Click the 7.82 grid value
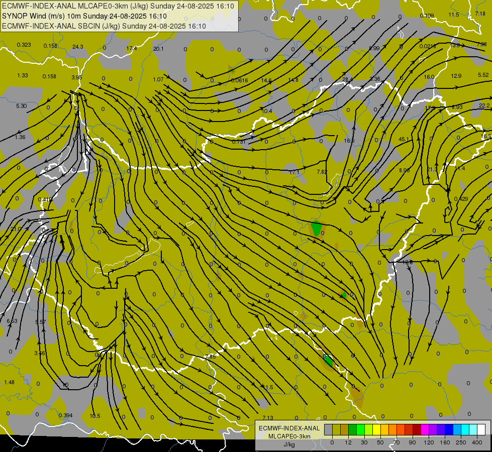 (x=322, y=172)
